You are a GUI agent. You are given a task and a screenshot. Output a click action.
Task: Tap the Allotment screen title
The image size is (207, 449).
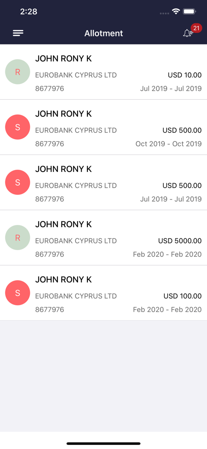pos(103,33)
